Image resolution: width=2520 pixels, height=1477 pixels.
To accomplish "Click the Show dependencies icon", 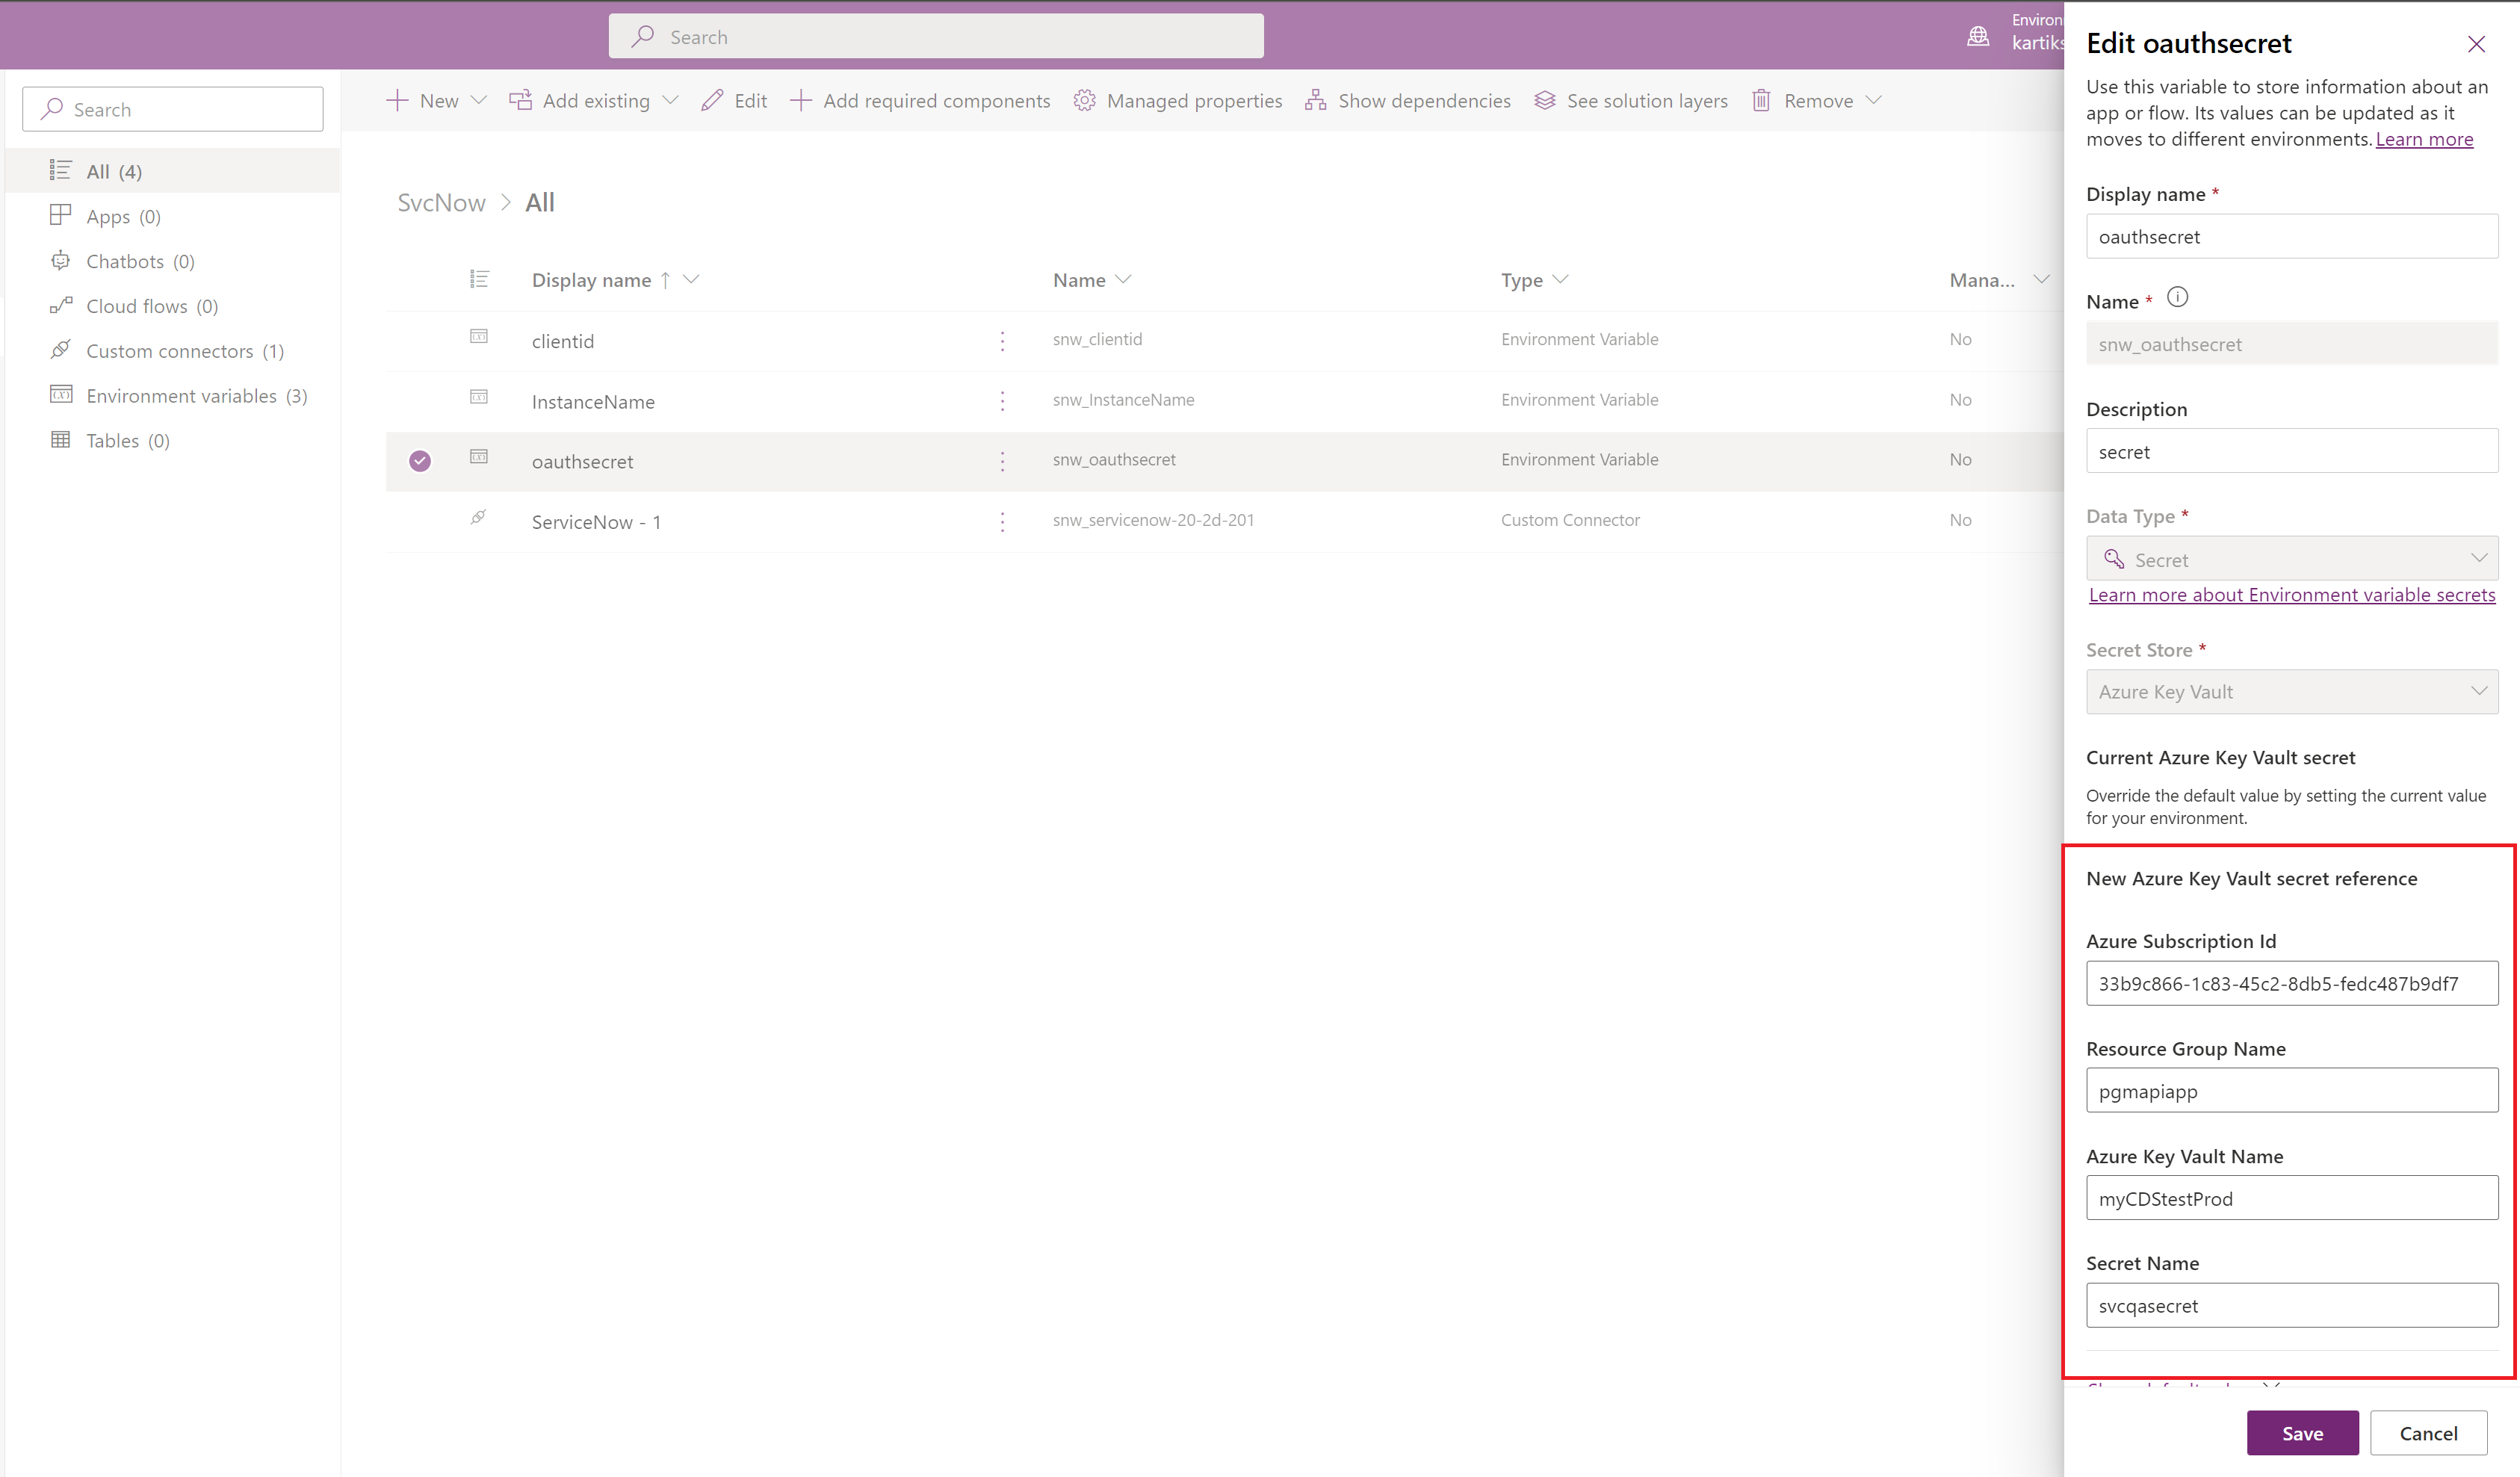I will [x=1315, y=100].
